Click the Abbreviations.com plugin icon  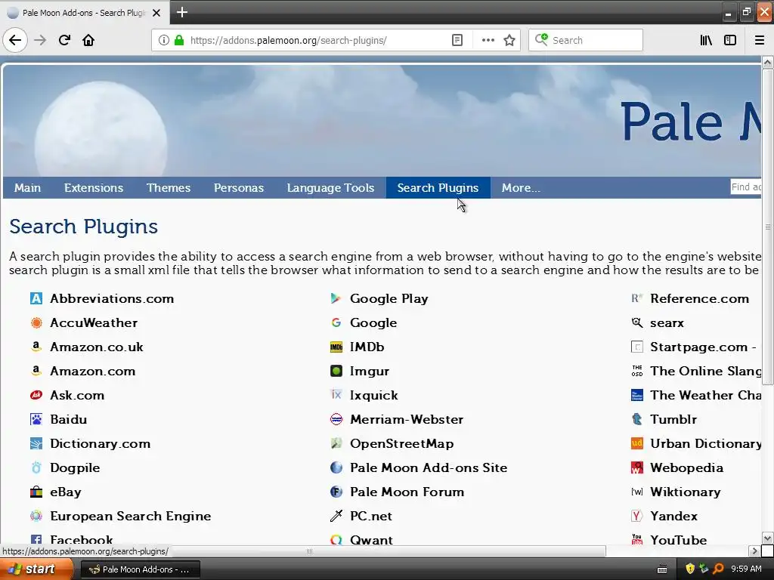pyautogui.click(x=36, y=298)
